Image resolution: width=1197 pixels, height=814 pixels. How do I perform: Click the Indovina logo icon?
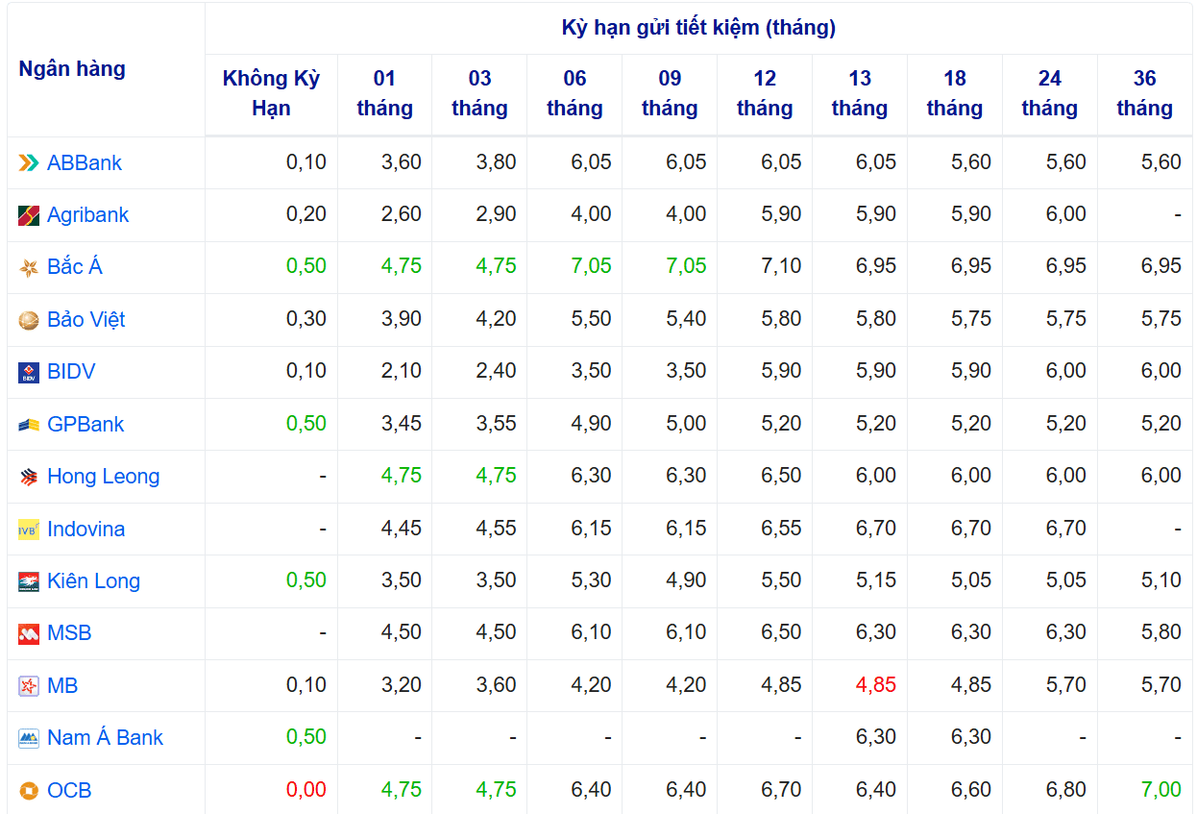point(29,530)
